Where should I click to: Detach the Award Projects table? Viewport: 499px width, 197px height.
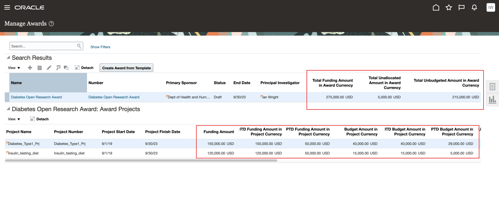pos(40,119)
